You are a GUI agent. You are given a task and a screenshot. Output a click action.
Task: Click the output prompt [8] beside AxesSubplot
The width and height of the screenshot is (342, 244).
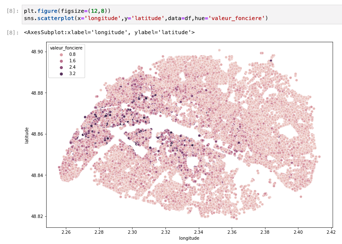click(13, 32)
